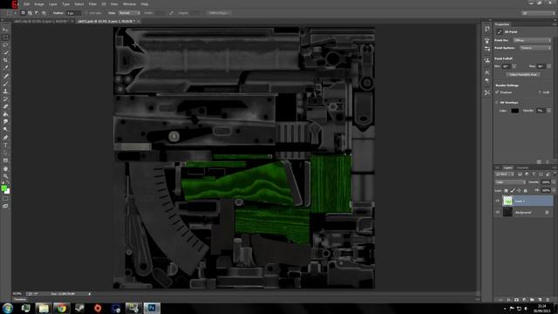
Task: Click lock all padlock icon
Action: [x=525, y=191]
